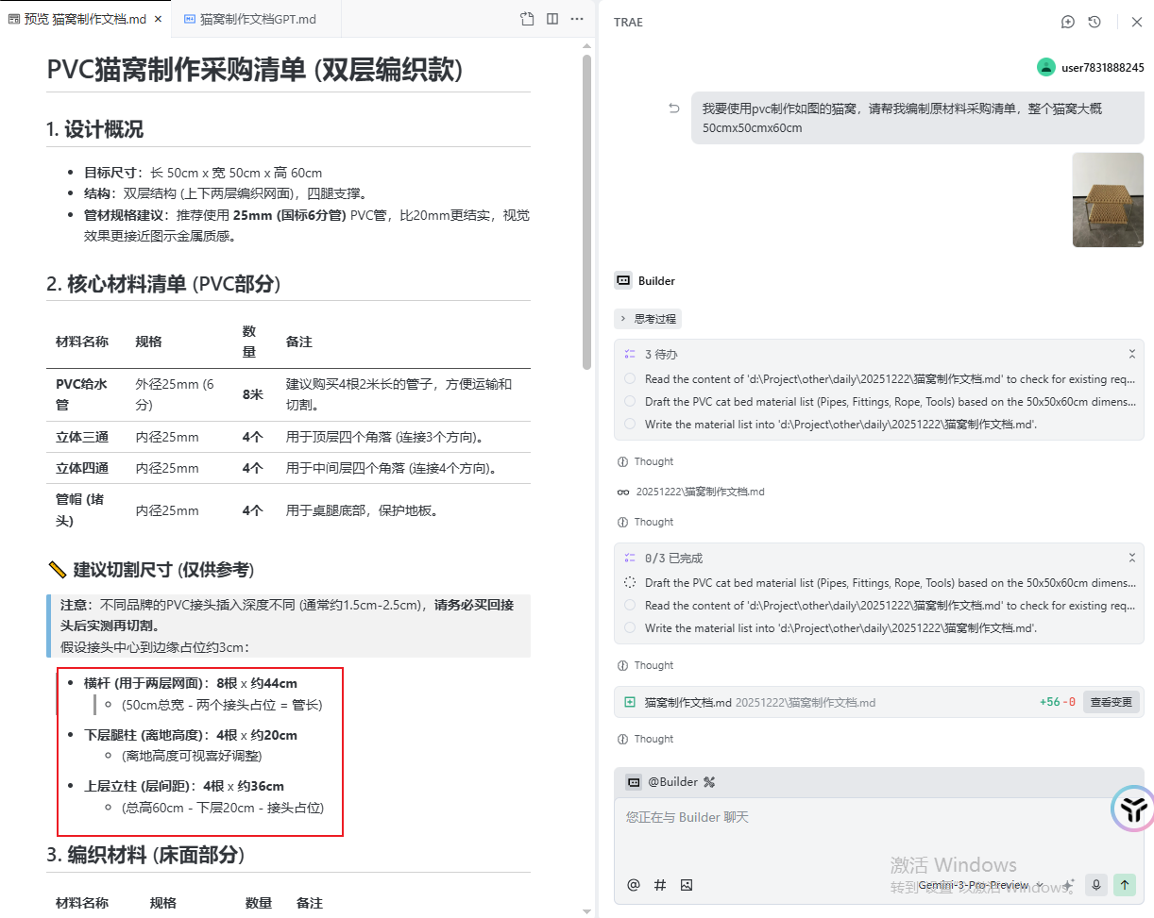Click the # context icon in chat input
This screenshot has width=1154, height=918.
tap(660, 885)
